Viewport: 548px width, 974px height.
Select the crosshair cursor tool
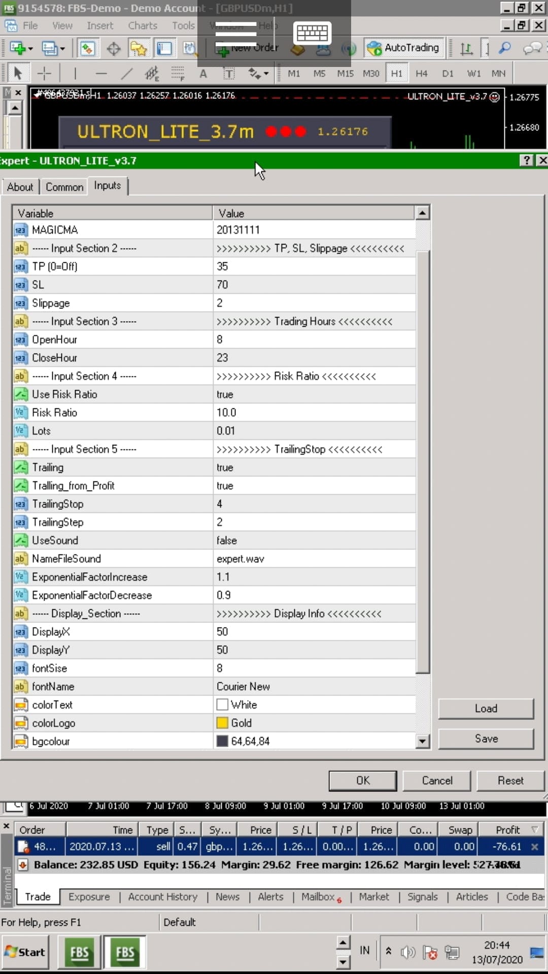coord(44,74)
